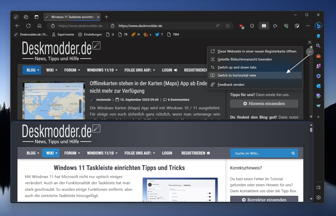Add sidebar app with plus icon
The height and width of the screenshot is (216, 336).
[318, 117]
